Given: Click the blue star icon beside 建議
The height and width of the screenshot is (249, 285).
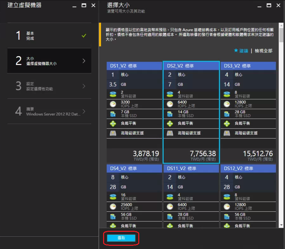Looking at the screenshot, I should 236,50.
